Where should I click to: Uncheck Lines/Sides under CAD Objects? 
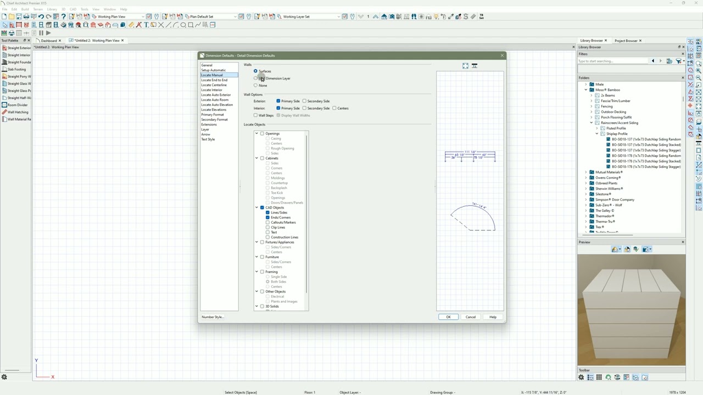(268, 212)
